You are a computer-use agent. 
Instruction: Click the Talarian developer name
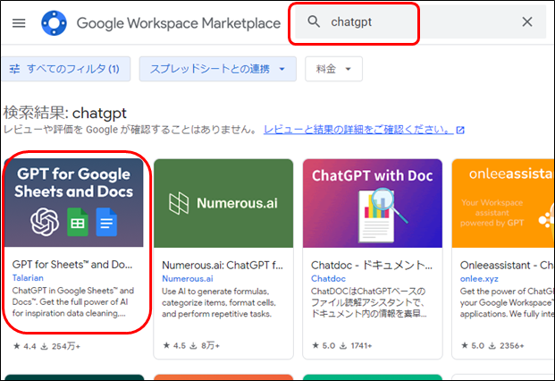(28, 278)
